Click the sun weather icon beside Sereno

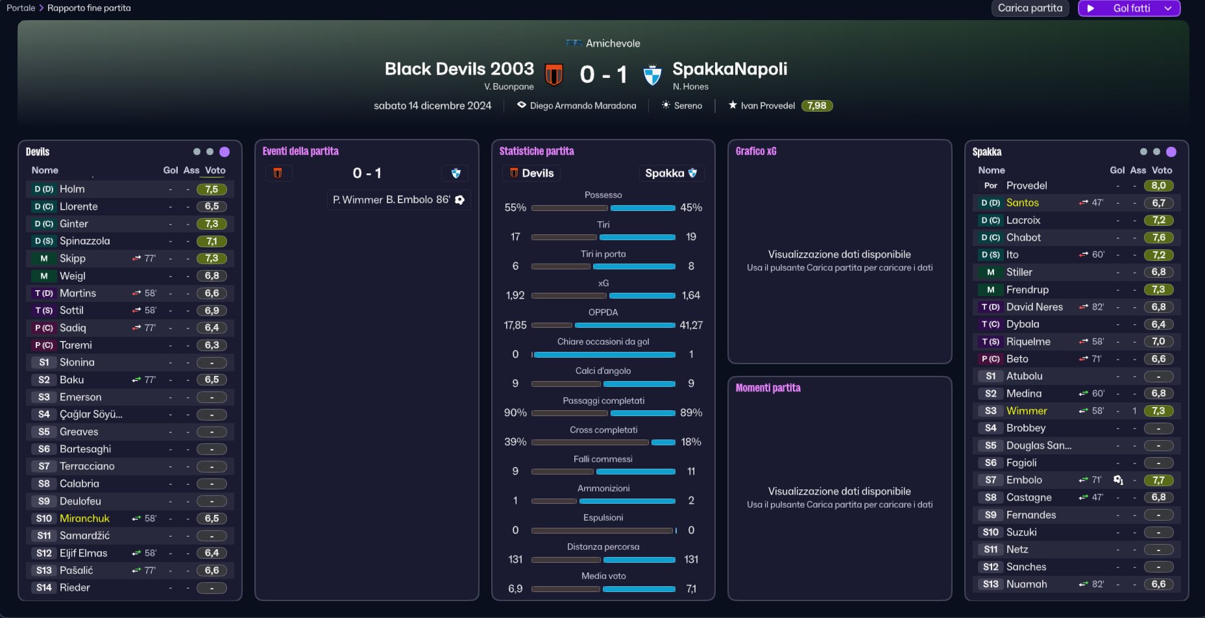tap(666, 105)
